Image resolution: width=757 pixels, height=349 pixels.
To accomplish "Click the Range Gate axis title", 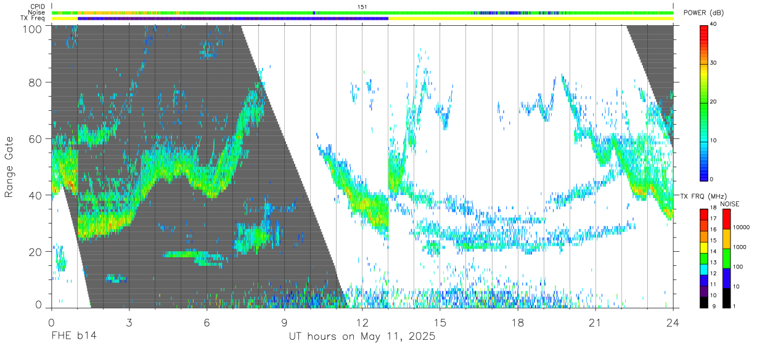I will 9,167.
